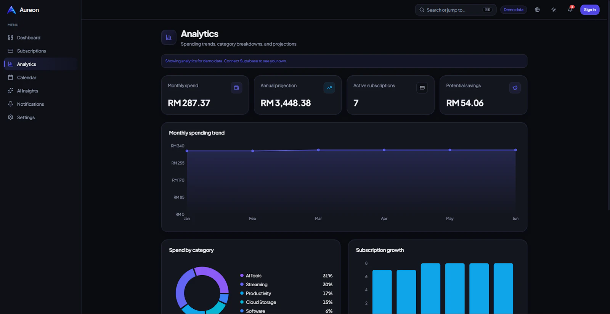Click the 30% value for Streaming
Viewport: 610px width, 314px height.
tap(327, 284)
